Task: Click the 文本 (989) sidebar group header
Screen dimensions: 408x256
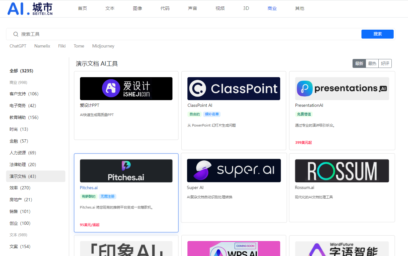Action: tap(18, 235)
